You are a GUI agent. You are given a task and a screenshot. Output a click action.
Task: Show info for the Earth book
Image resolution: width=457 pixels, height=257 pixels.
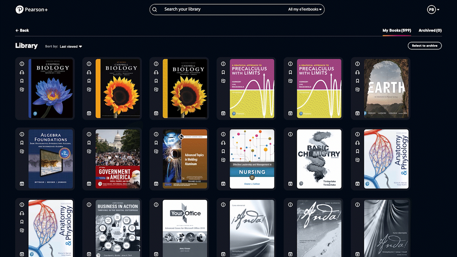coord(357,64)
